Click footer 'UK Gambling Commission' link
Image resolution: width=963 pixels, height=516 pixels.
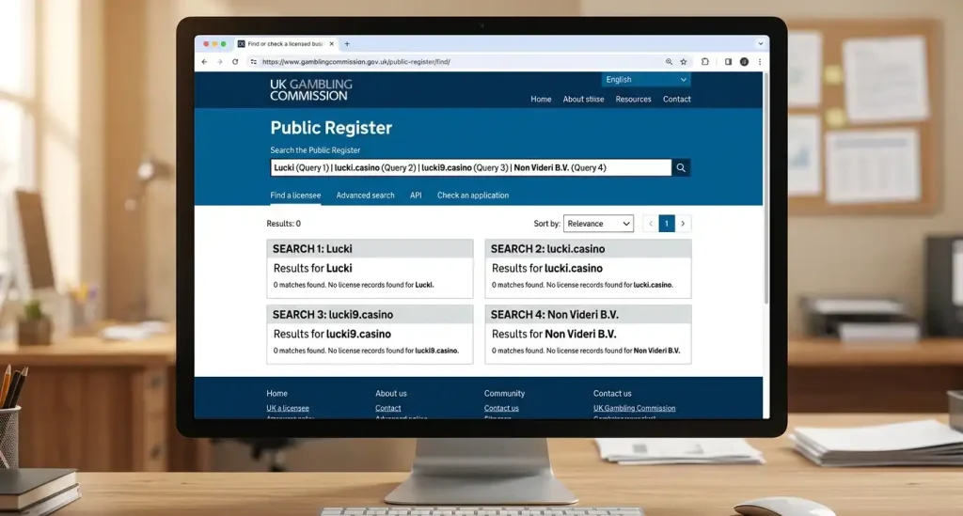click(635, 408)
